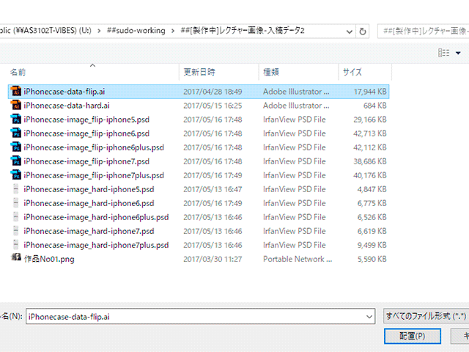Click file icon of iPhonecase-image_hard-iphone5.psd
The width and height of the screenshot is (469, 352).
(16, 189)
